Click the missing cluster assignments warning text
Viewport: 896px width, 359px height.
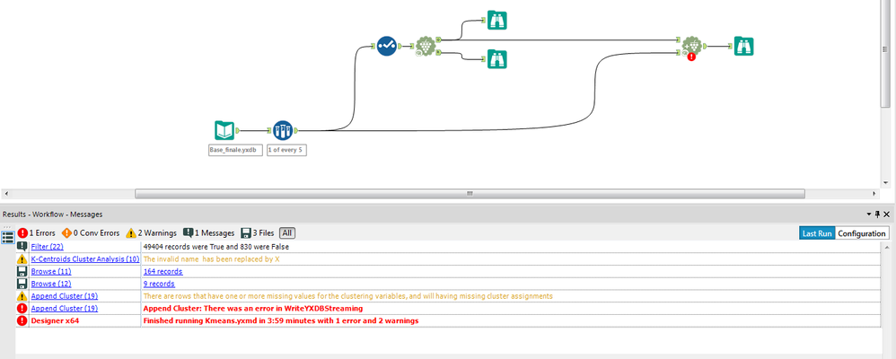(x=348, y=296)
